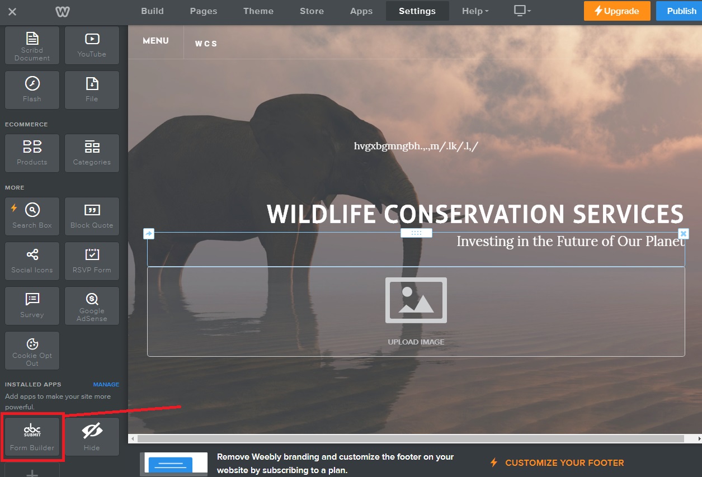Screen dimensions: 702x477
Task: Click the Upload Image placeholder
Action: pyautogui.click(x=416, y=311)
